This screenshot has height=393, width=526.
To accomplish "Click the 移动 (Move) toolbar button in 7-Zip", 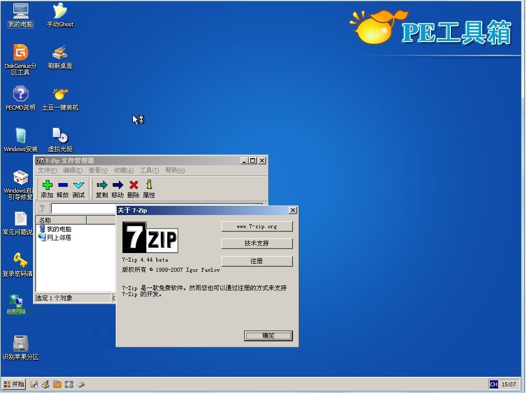I will [x=117, y=189].
